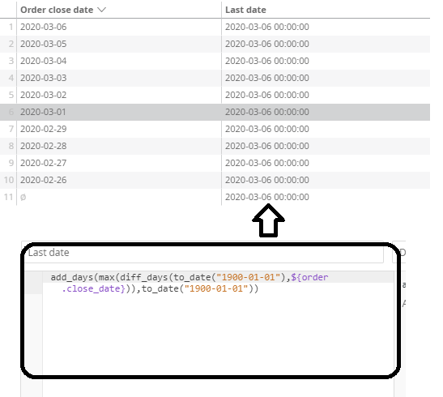Click row number 11

pyautogui.click(x=9, y=197)
